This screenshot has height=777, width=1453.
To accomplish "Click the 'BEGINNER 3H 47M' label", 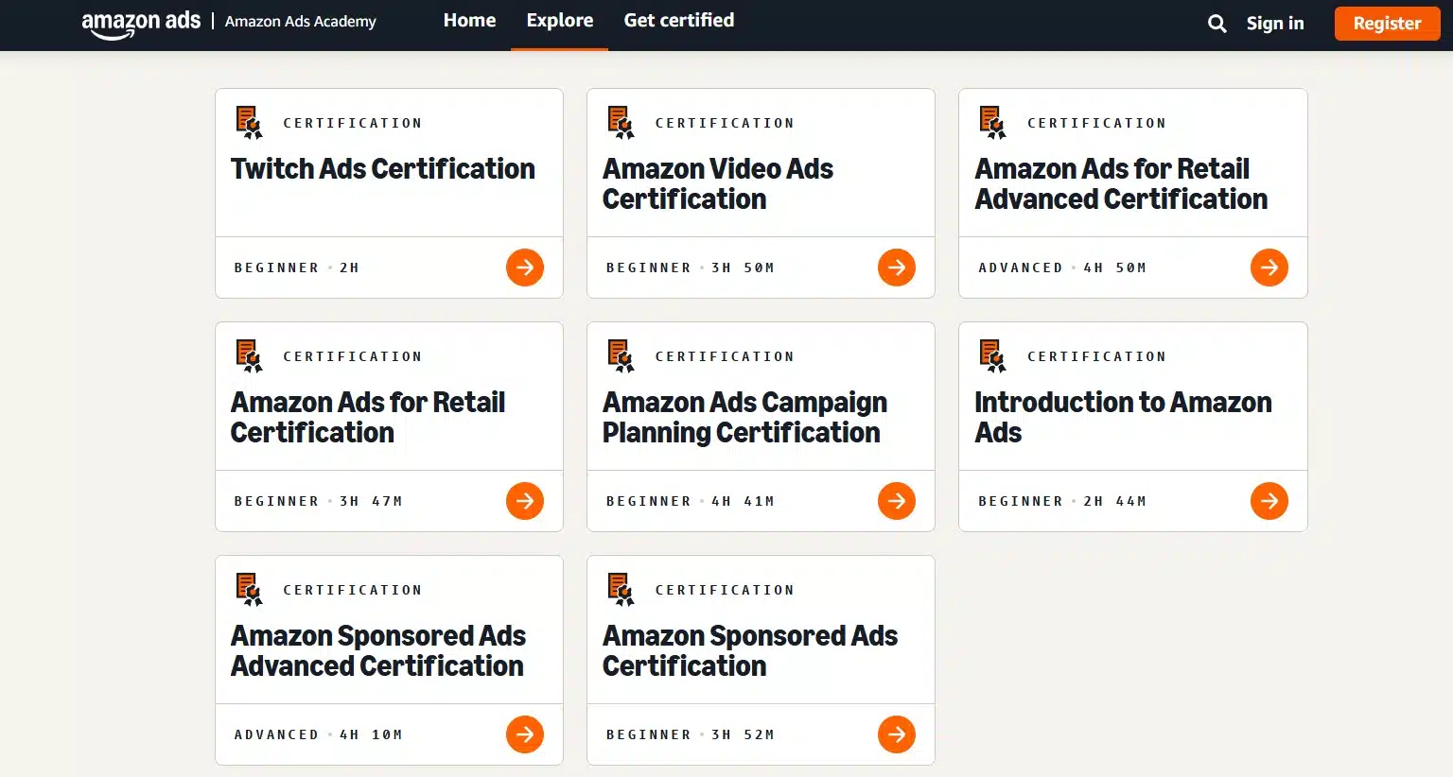I will click(x=319, y=501).
